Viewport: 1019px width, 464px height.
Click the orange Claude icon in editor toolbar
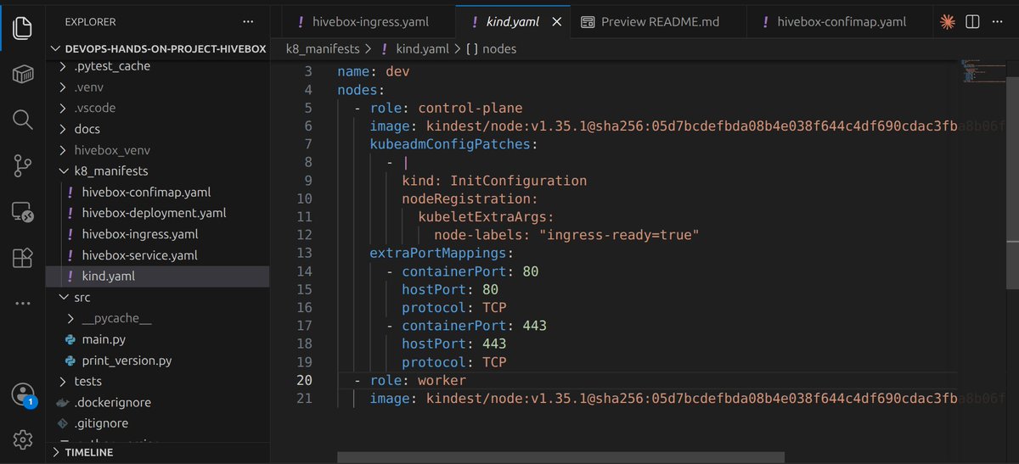click(949, 21)
